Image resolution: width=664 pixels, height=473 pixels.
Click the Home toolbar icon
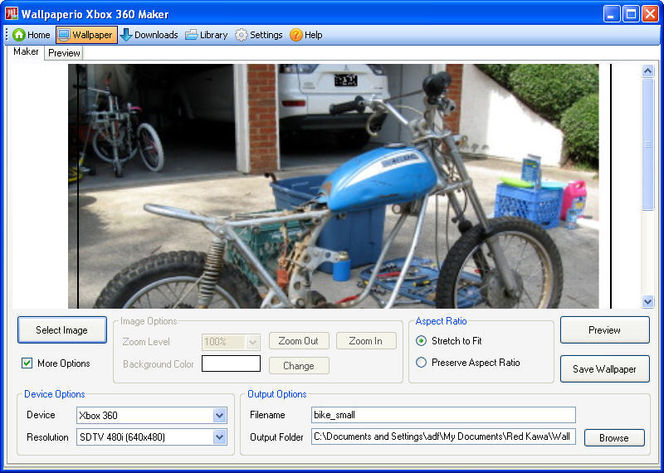pos(19,35)
